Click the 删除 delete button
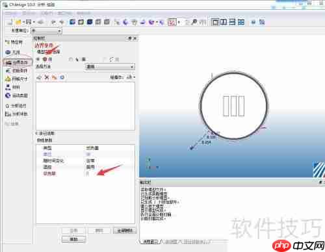325x252 pixels. (x=99, y=231)
